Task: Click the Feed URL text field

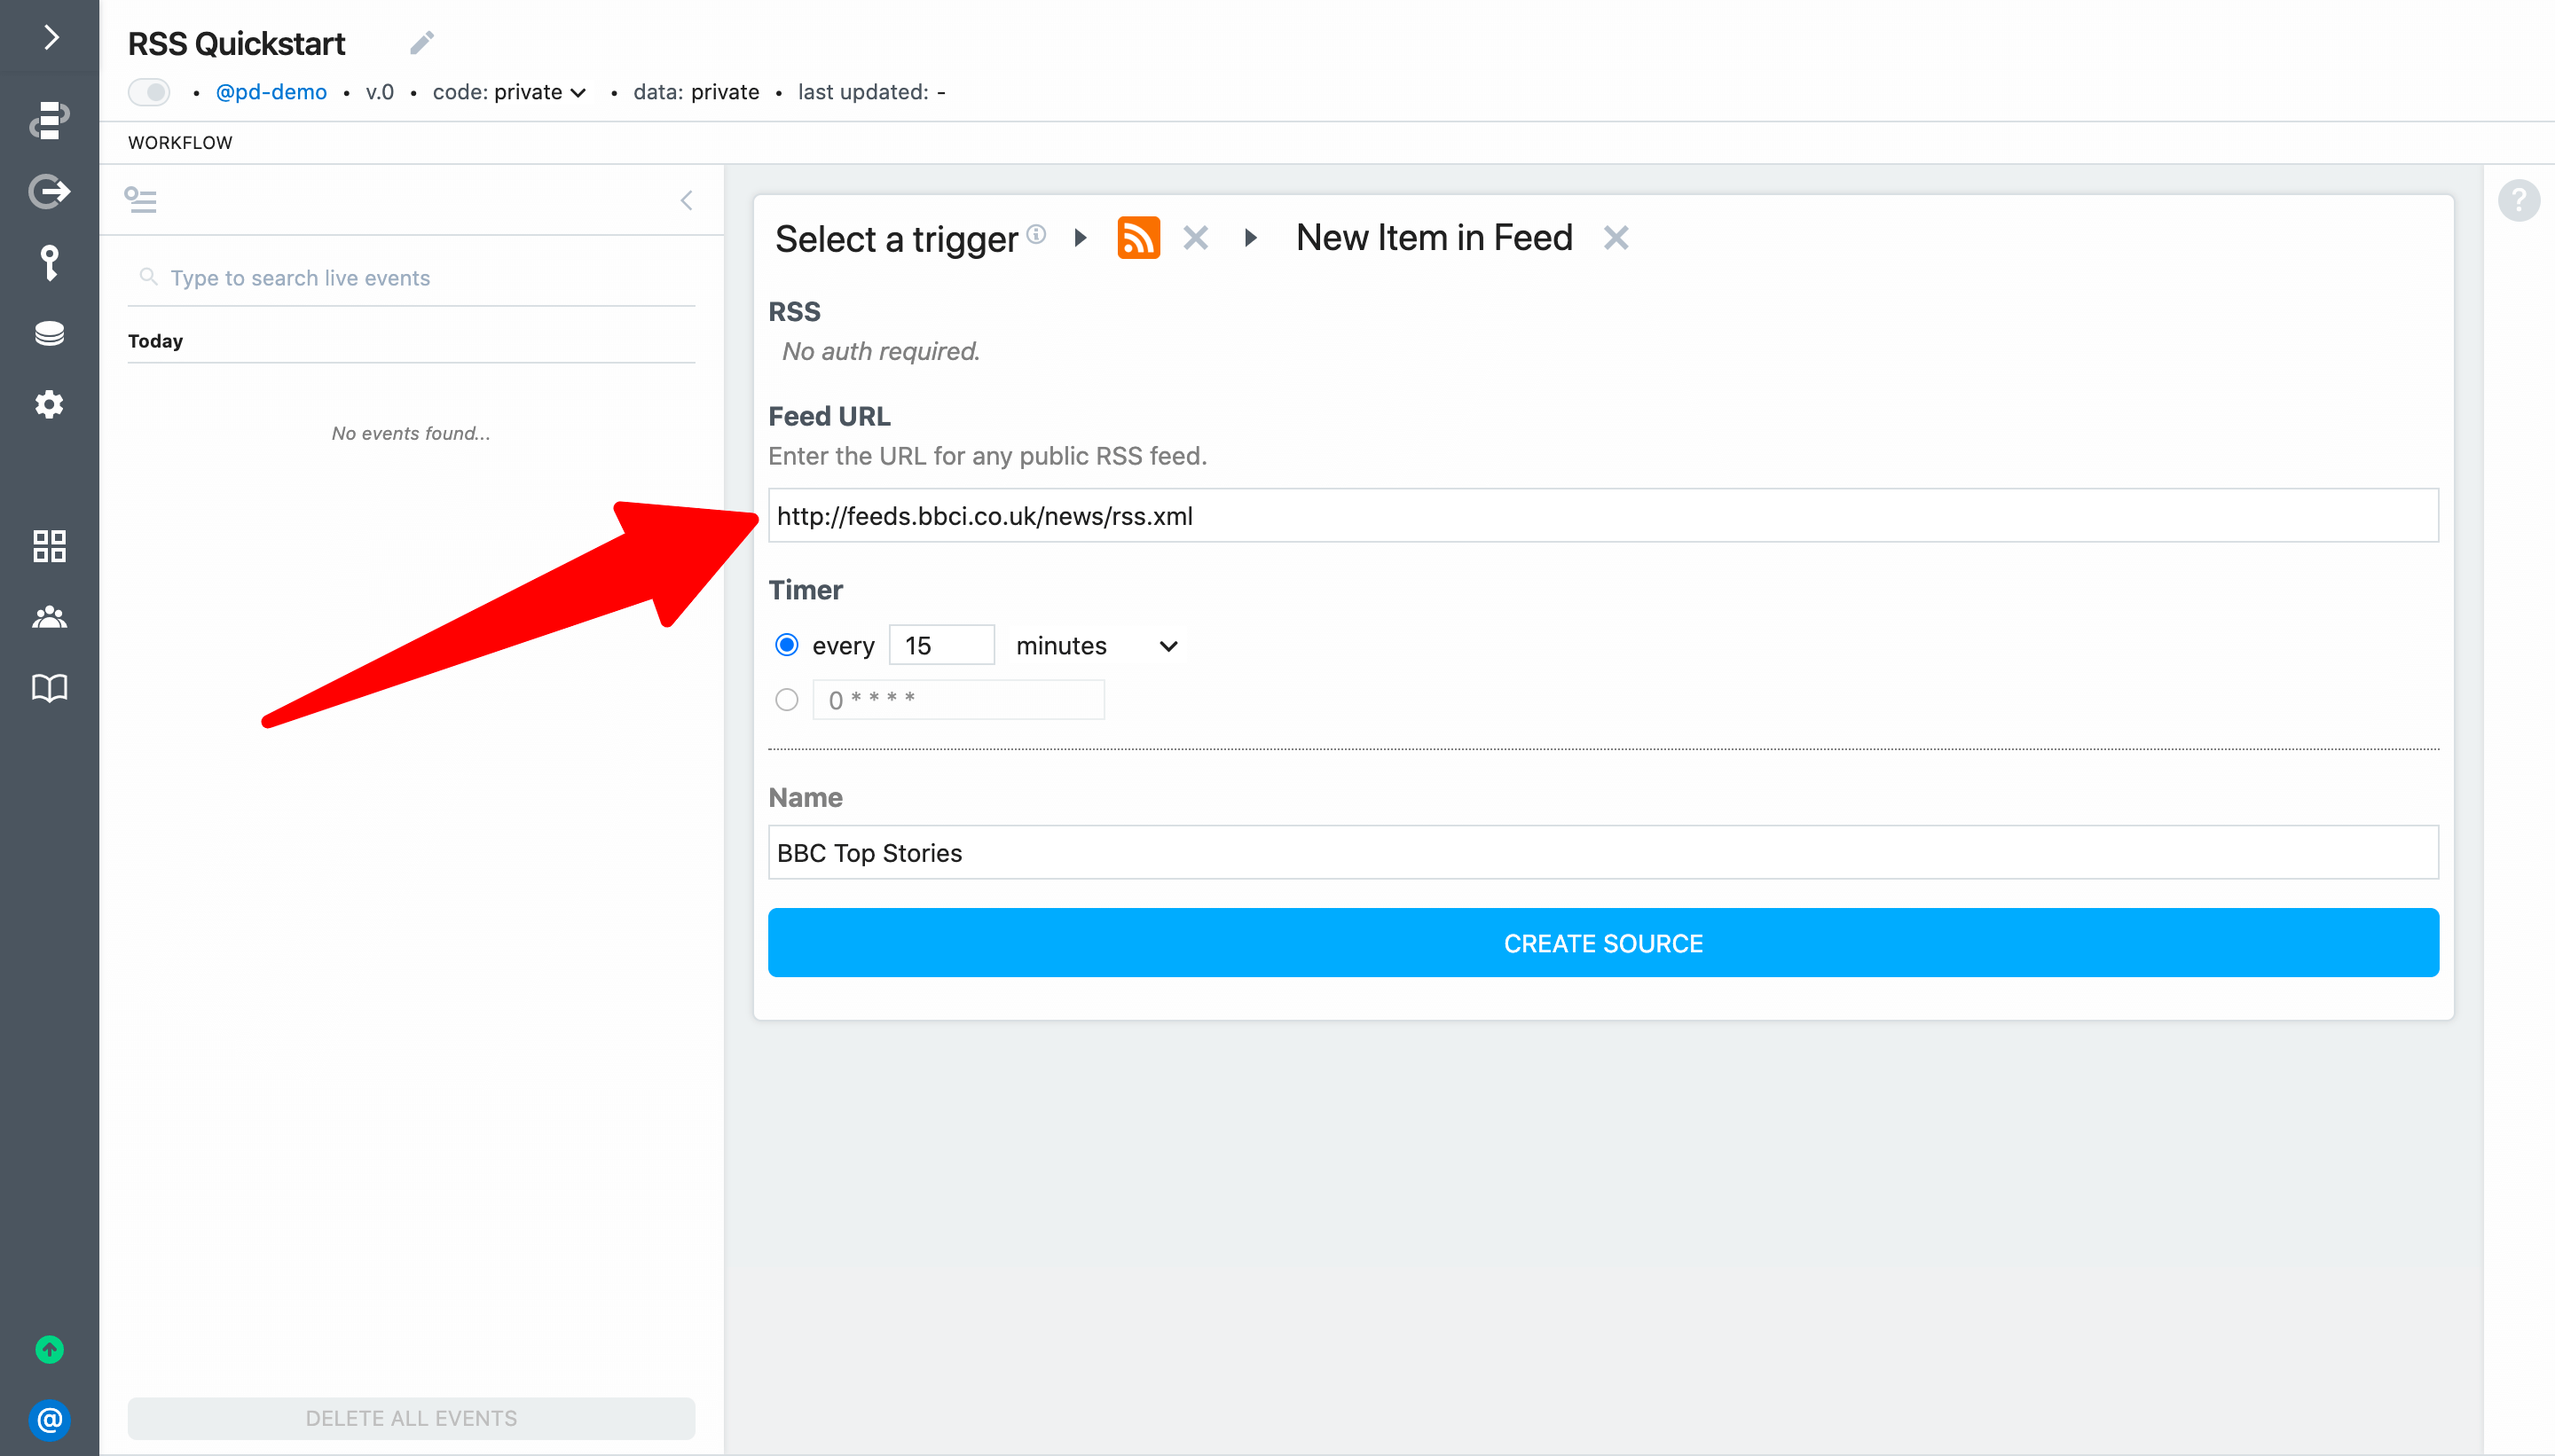Action: (x=1602, y=516)
